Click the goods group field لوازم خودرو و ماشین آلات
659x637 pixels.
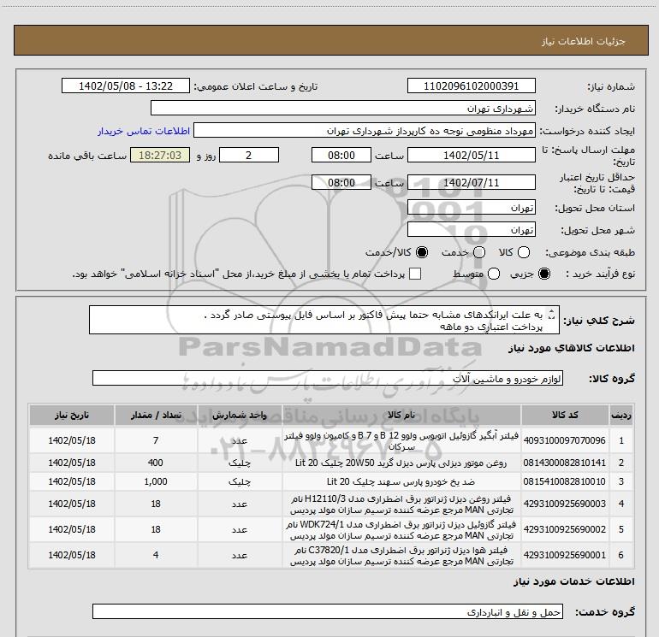pos(328,378)
